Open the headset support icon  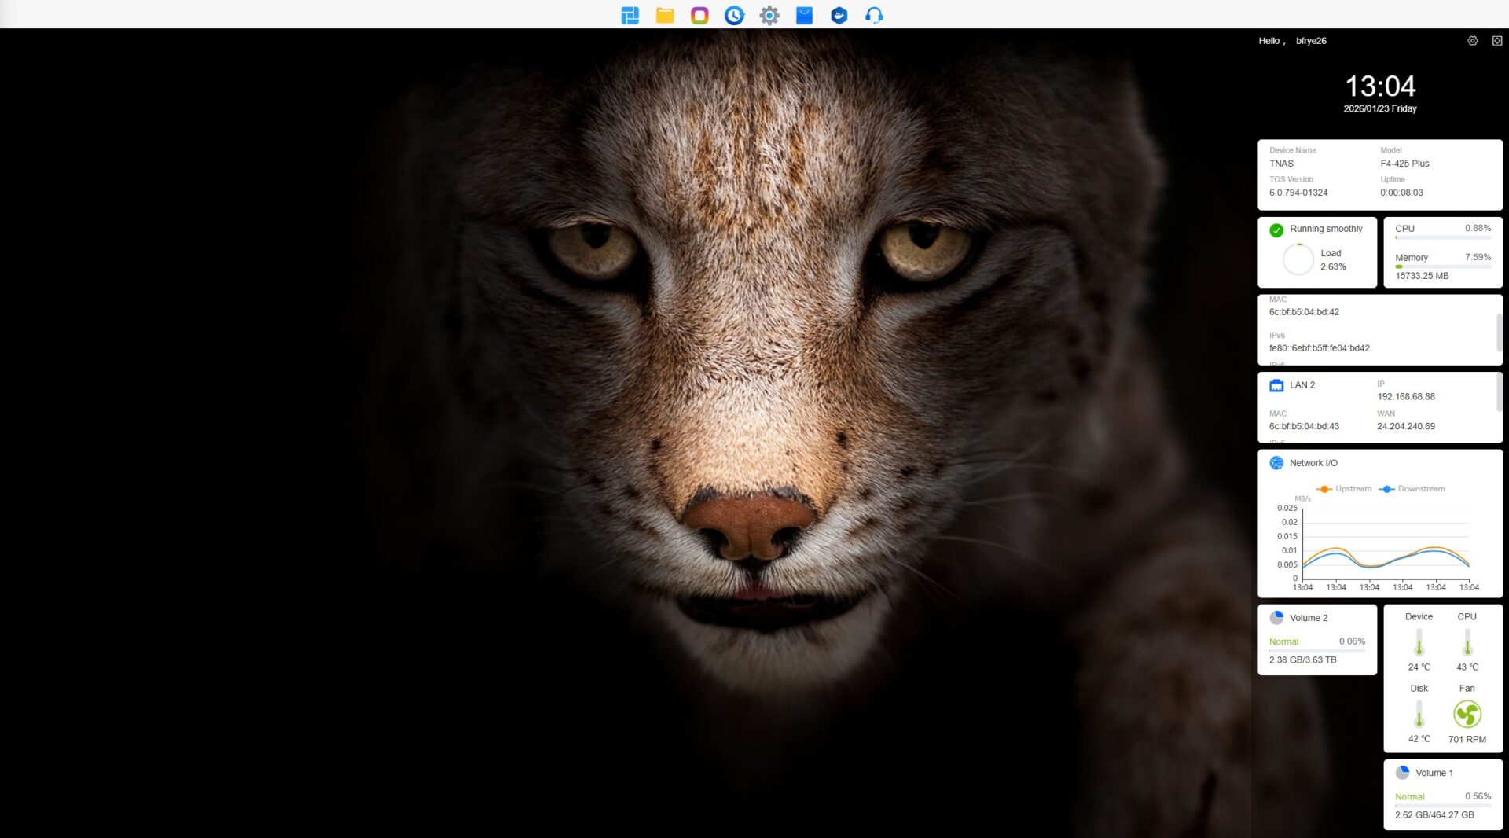click(874, 15)
